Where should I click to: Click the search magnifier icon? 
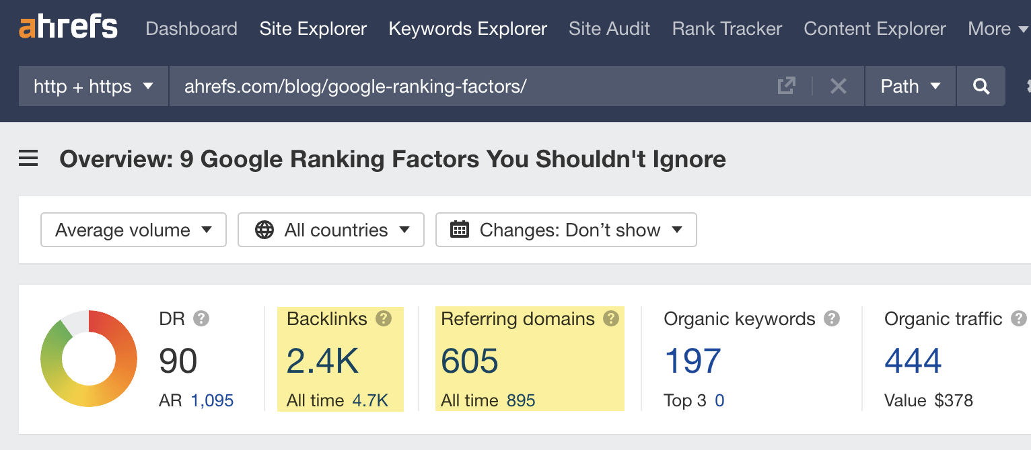[981, 86]
